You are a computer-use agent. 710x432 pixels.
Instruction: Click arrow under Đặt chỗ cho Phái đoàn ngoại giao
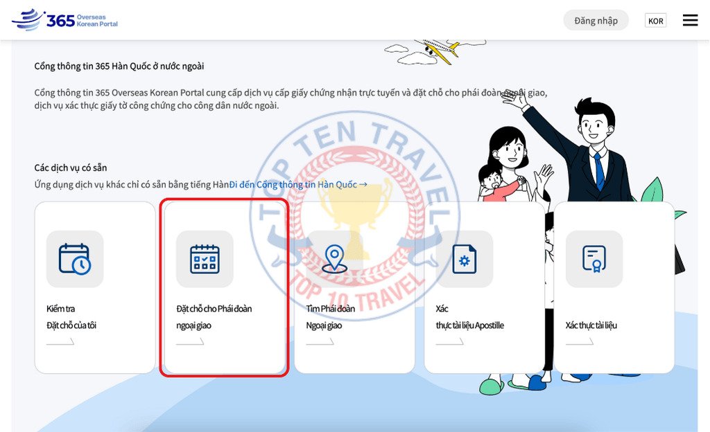[x=190, y=341]
